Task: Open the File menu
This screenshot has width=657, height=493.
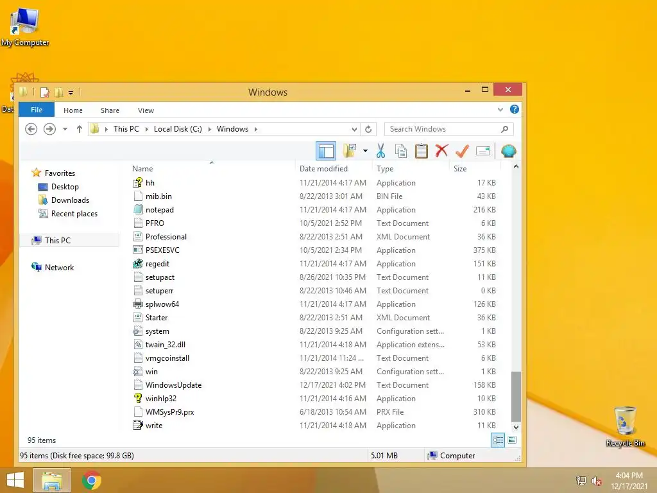Action: (37, 110)
